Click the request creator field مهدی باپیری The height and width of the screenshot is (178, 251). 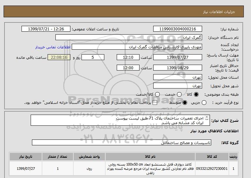pyautogui.click(x=137, y=47)
